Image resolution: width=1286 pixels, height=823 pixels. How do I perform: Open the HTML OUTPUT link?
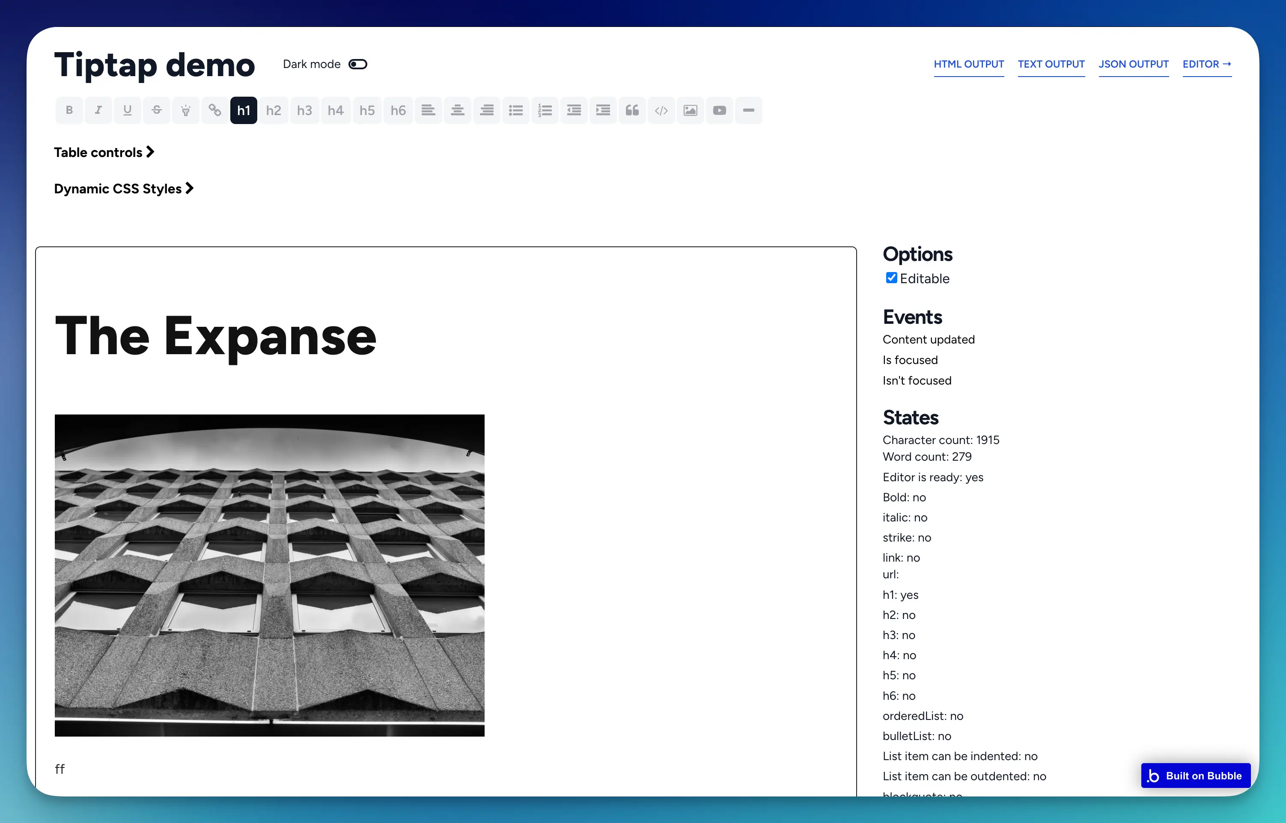tap(969, 64)
